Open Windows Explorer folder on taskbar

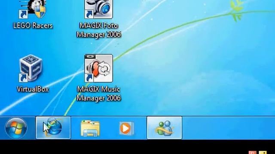coord(90,128)
